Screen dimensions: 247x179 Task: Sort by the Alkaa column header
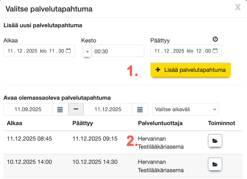point(14,123)
